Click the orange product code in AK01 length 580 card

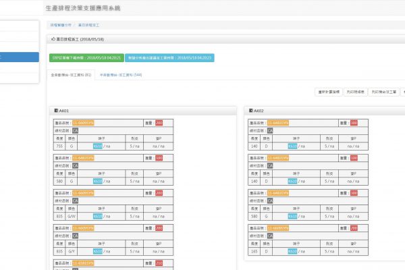(83, 158)
